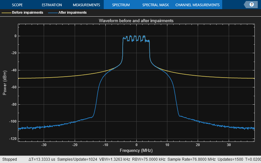Click the -30 x-axis tick label

[x=44, y=145]
